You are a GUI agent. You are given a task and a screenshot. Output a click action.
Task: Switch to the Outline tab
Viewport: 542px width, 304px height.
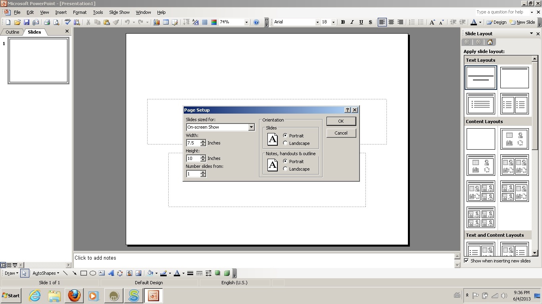pyautogui.click(x=12, y=32)
